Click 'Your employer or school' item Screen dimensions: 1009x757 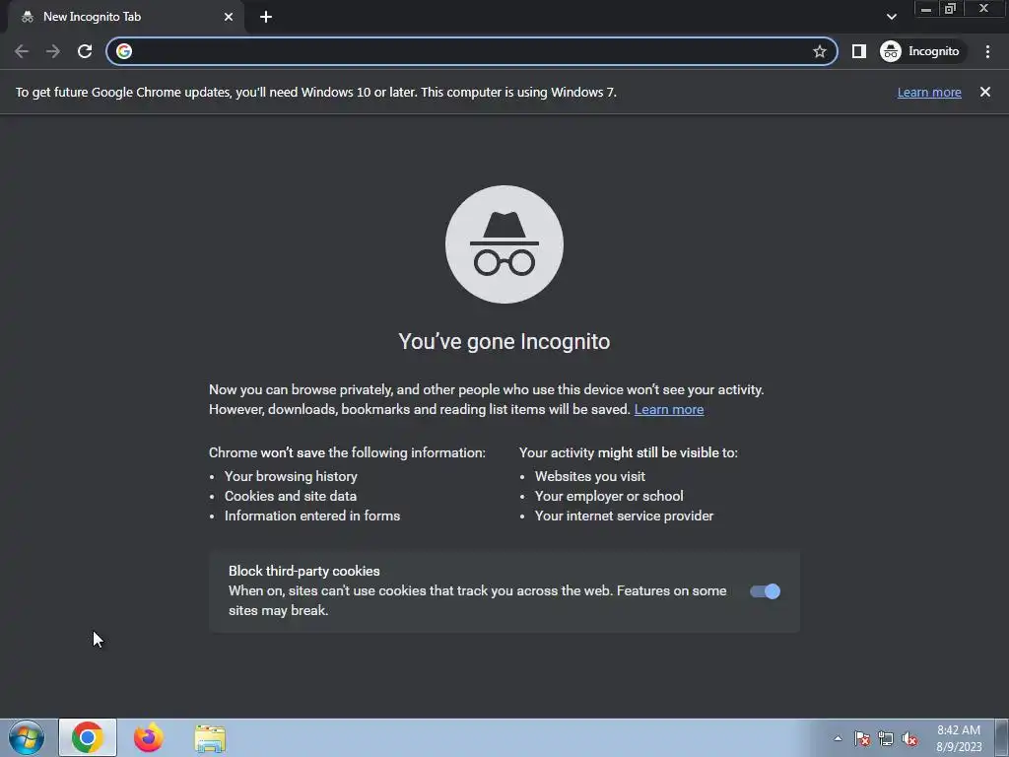[x=609, y=497]
